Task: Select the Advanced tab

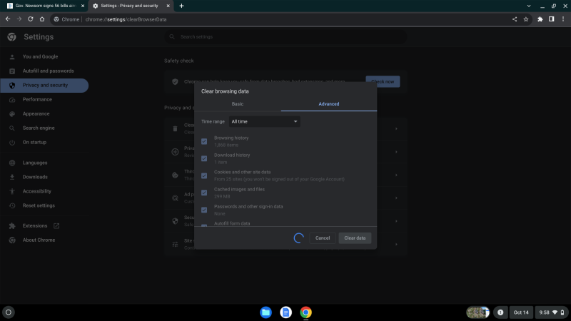Action: 329,104
